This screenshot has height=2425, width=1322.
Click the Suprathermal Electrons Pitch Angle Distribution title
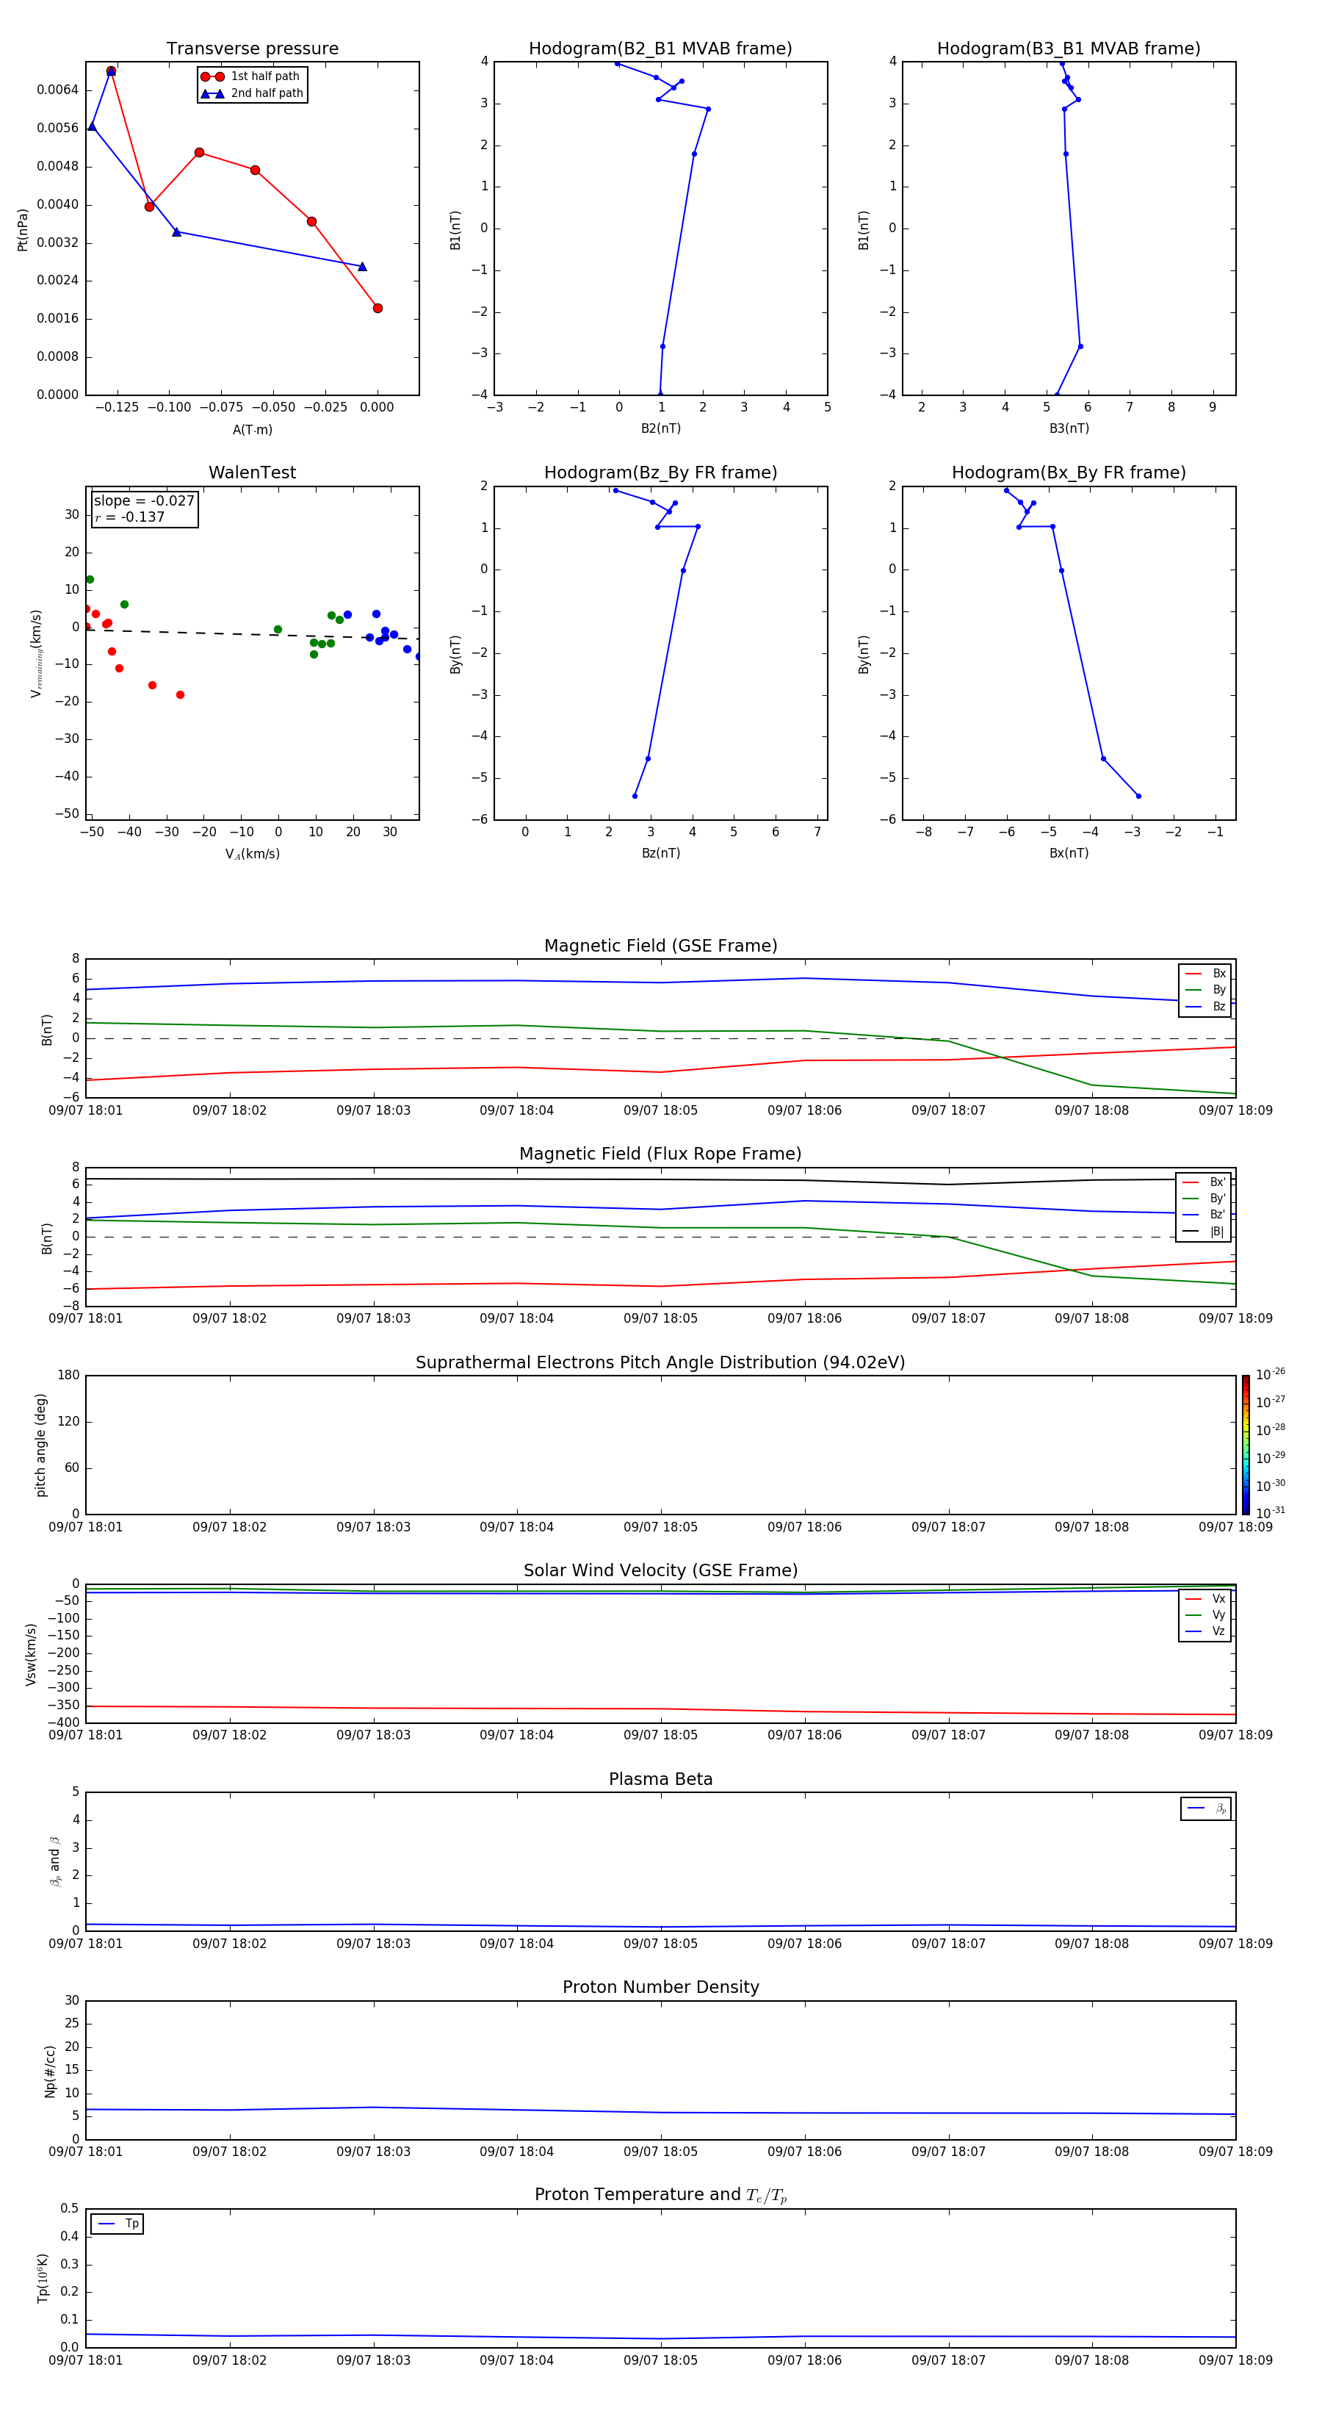[660, 1362]
